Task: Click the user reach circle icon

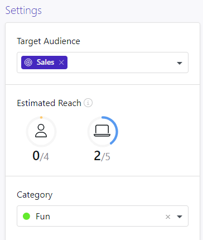Action: click(41, 131)
